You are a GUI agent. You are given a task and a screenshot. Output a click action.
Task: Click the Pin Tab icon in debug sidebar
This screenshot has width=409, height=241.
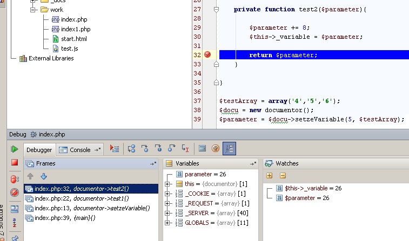(x=15, y=238)
